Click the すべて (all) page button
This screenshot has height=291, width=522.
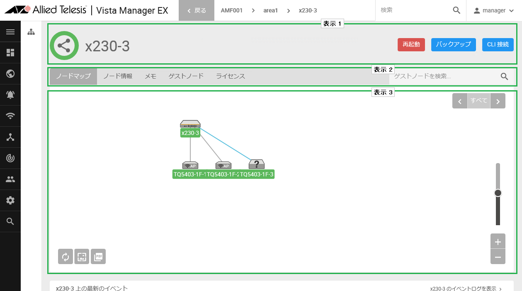(479, 101)
